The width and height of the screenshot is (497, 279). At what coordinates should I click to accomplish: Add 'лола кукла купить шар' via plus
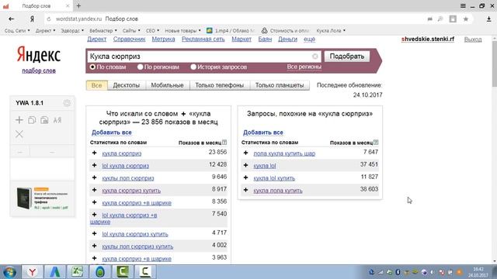pos(245,153)
